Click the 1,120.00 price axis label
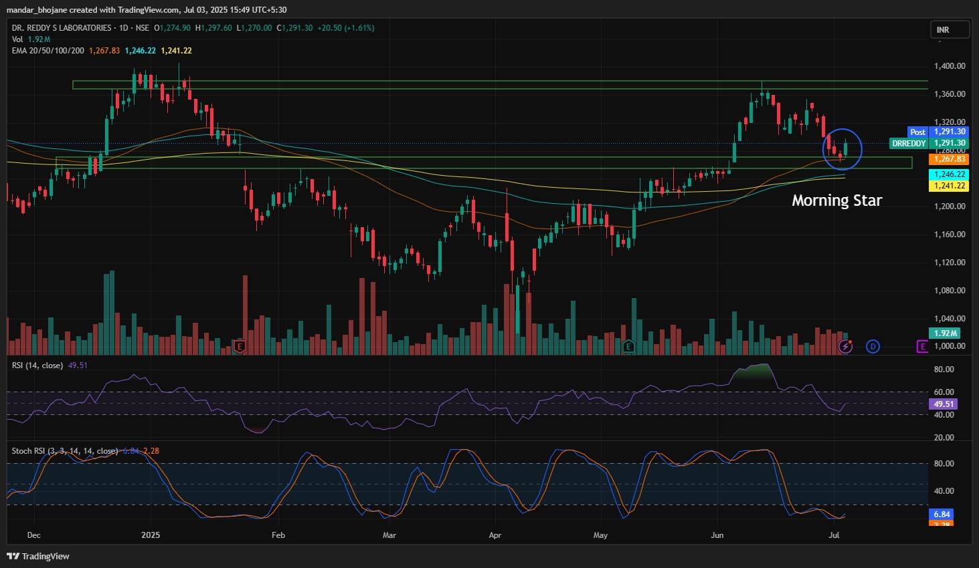The image size is (979, 568). 950,263
